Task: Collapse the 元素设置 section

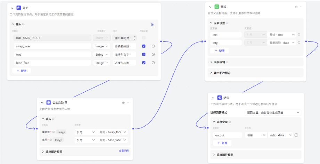Action: (x=211, y=23)
